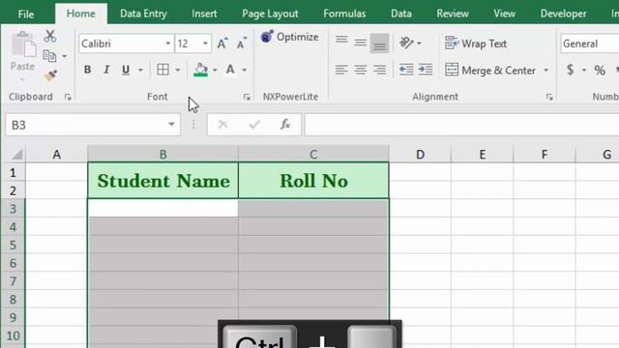Switch to the Developer tab

pyautogui.click(x=563, y=14)
